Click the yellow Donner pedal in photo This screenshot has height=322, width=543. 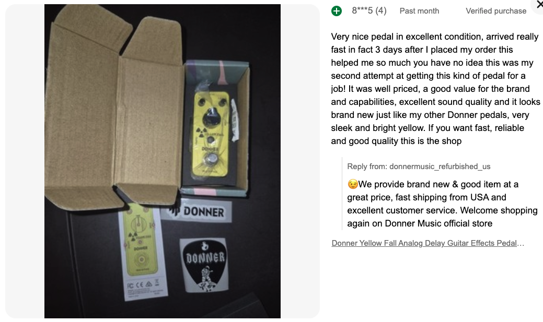[211, 134]
